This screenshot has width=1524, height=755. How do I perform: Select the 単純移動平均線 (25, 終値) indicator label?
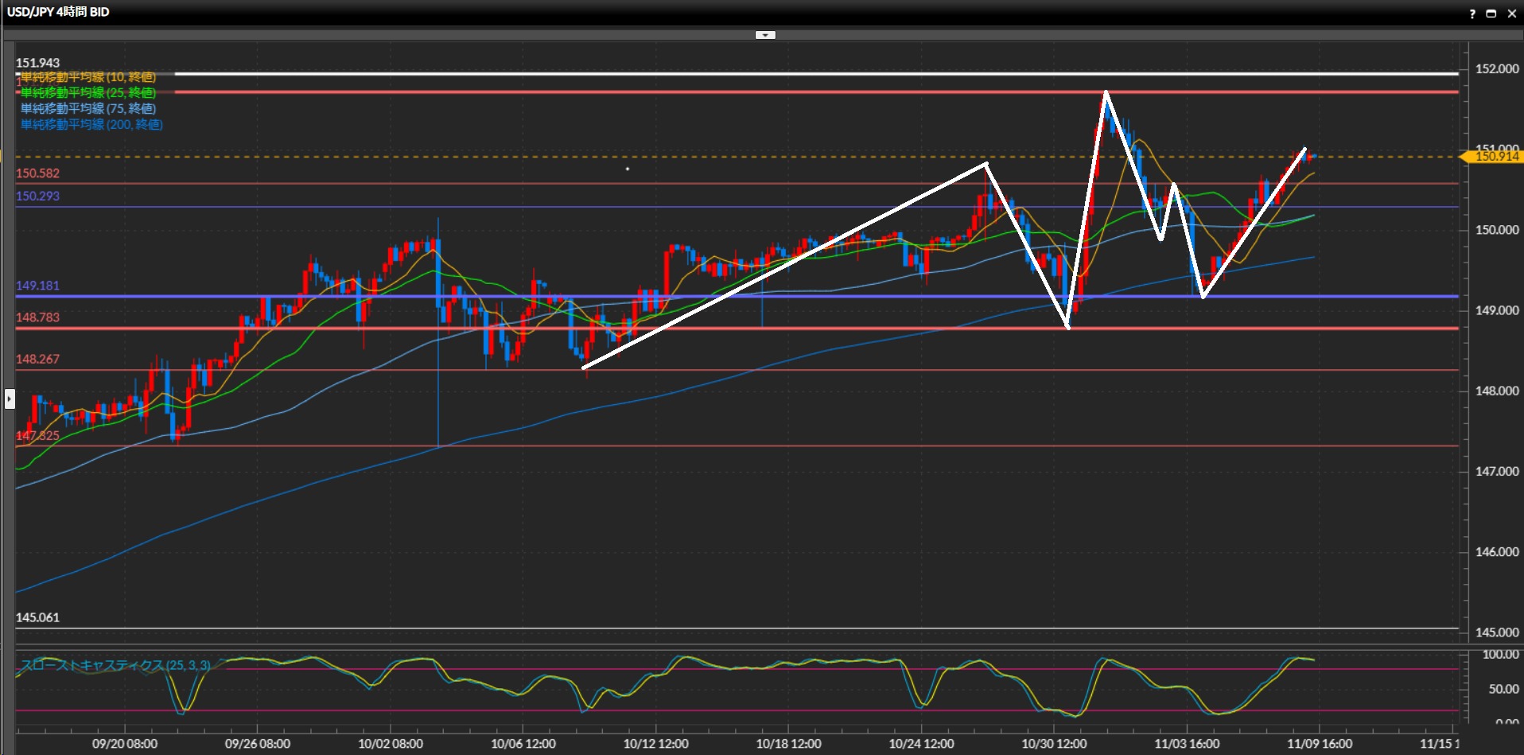point(87,93)
